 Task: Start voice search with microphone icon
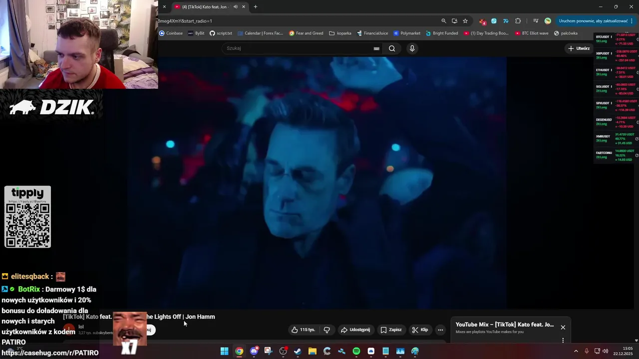click(x=412, y=48)
